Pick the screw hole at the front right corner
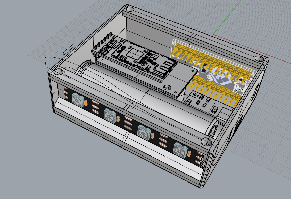The image size is (291, 199). 206,142
